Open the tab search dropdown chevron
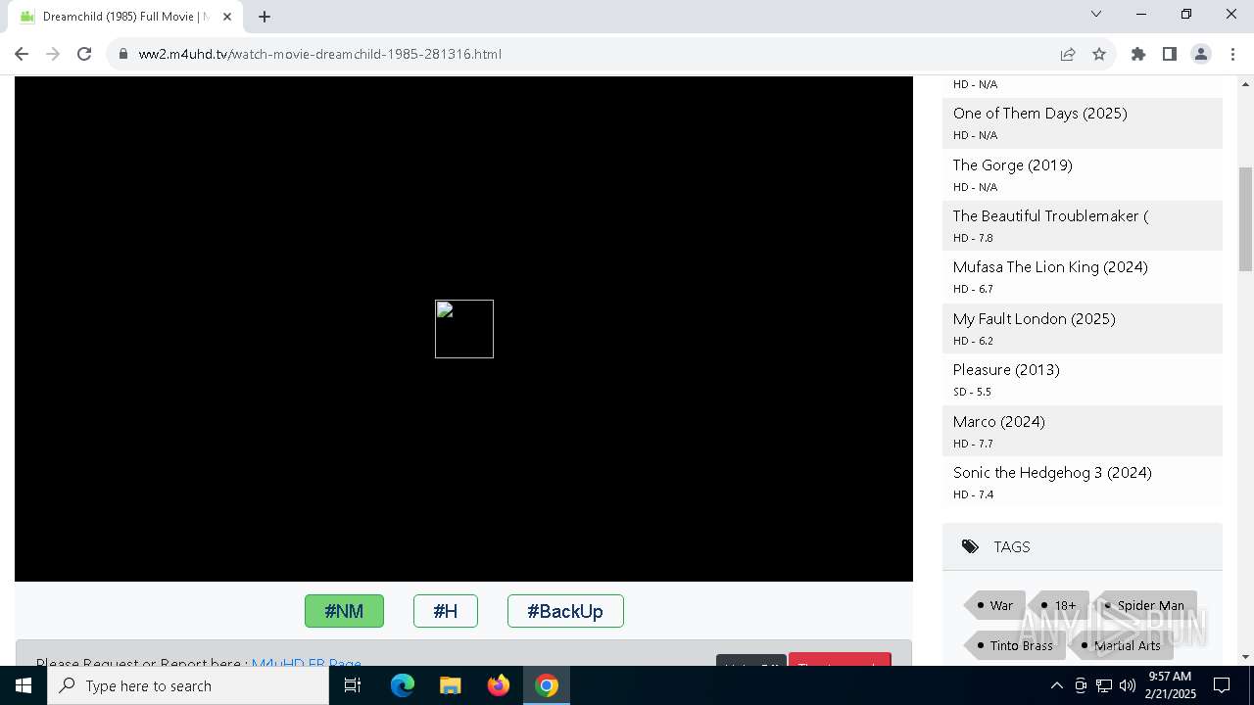The height and width of the screenshot is (705, 1254). coord(1096,14)
